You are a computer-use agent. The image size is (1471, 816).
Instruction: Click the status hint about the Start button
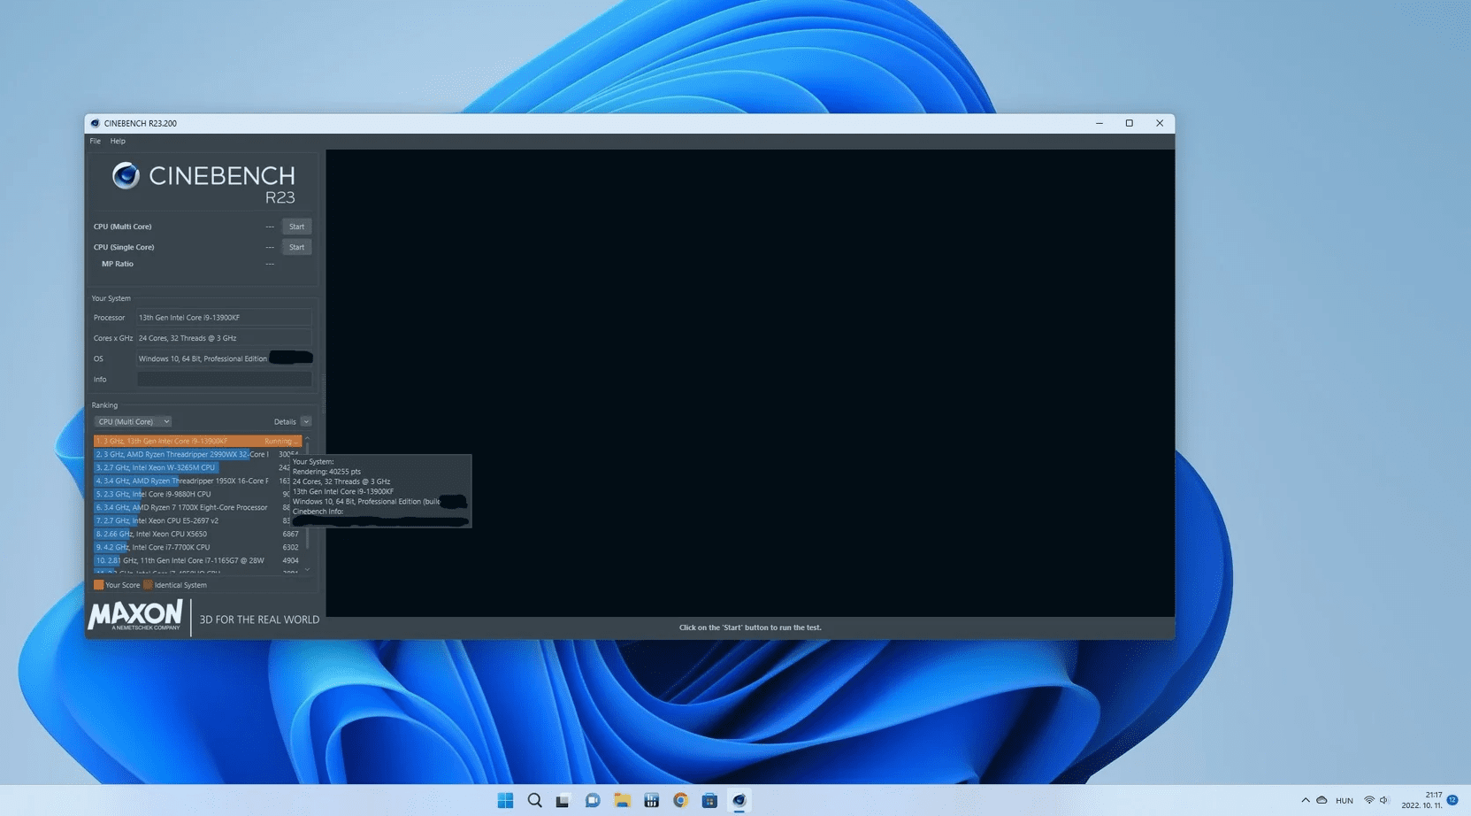(750, 627)
